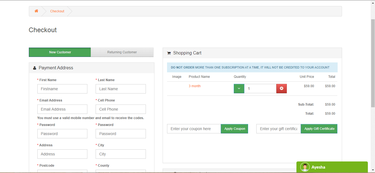The image size is (375, 173).
Task: Select the New Customer tab
Action: pyautogui.click(x=60, y=52)
